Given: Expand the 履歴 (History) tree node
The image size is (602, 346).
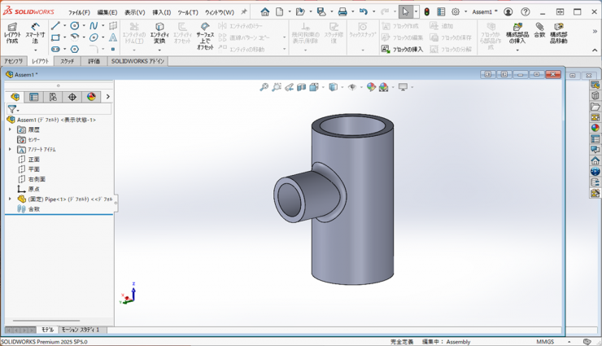Looking at the screenshot, I should click(x=11, y=129).
